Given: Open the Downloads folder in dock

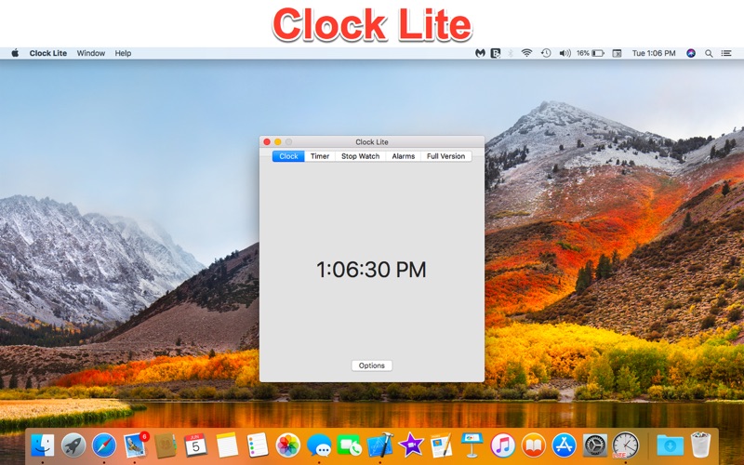Looking at the screenshot, I should point(670,445).
